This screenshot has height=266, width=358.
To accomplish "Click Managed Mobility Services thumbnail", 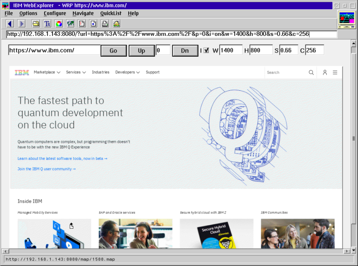I will [55, 233].
